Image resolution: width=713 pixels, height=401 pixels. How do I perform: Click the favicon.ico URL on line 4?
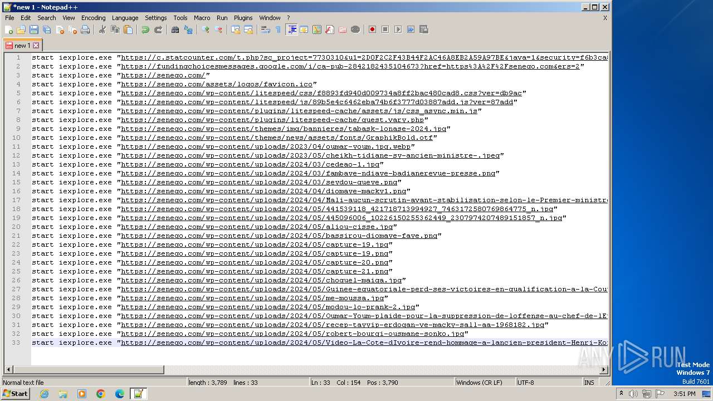point(217,84)
